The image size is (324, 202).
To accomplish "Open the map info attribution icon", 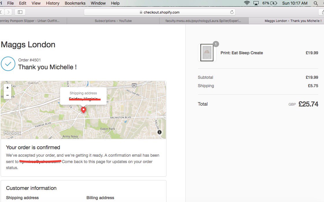I will pos(159,132).
